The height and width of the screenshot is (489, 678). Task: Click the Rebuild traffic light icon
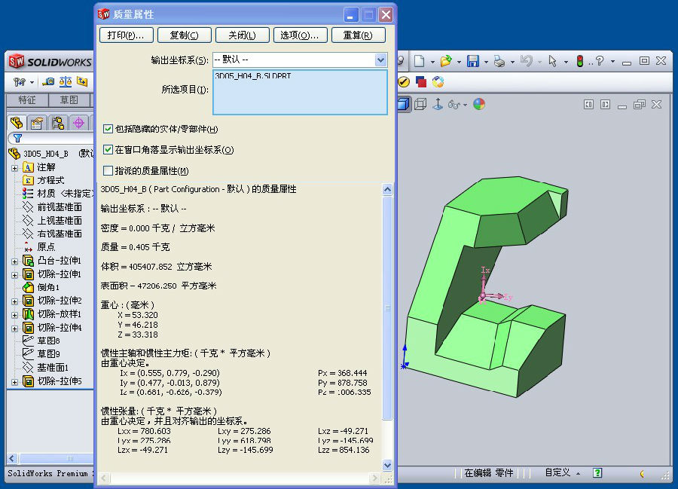point(580,61)
